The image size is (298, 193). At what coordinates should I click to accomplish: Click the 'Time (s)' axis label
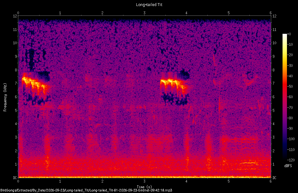[144, 187]
